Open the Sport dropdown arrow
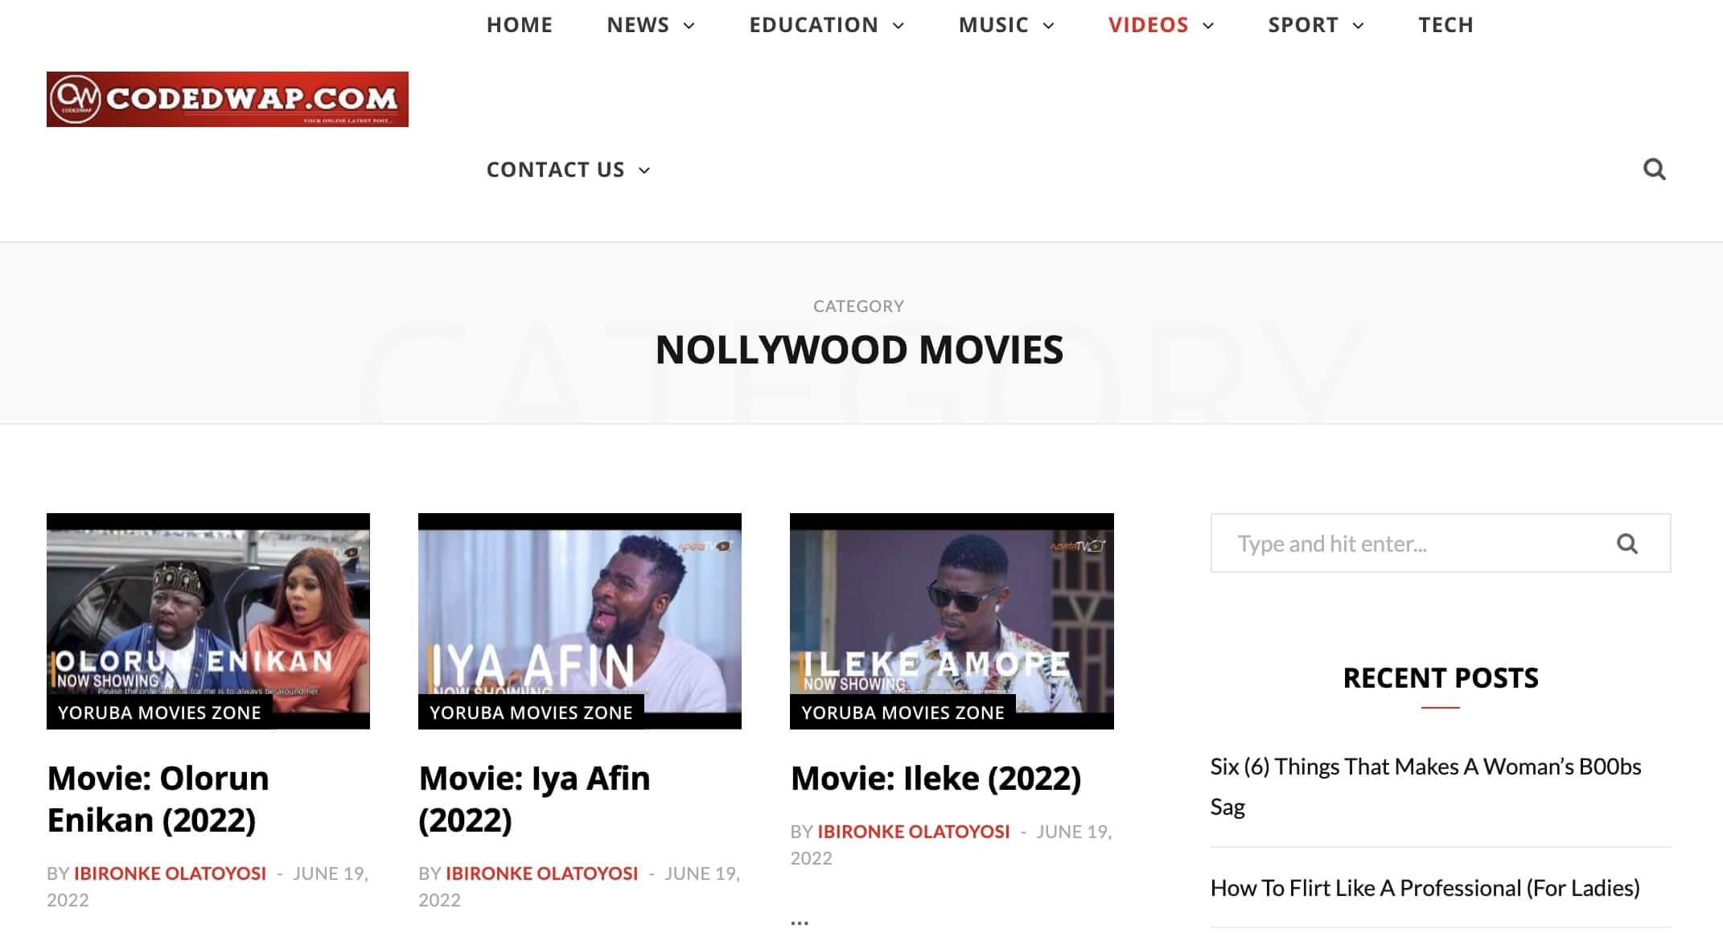Viewport: 1723px width, 933px height. click(1359, 26)
